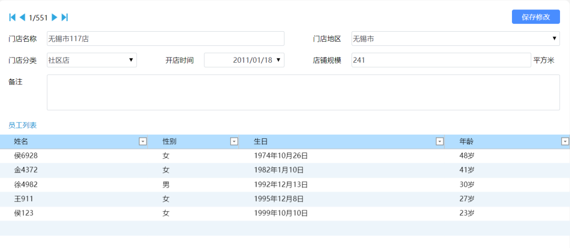Select the birthday cell 1992年12月13日
The width and height of the screenshot is (570, 248).
[281, 185]
